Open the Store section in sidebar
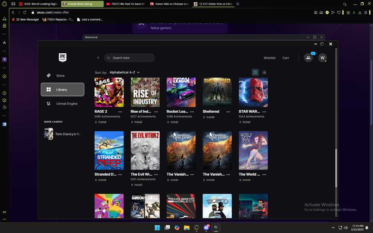The height and width of the screenshot is (233, 373). (x=62, y=76)
